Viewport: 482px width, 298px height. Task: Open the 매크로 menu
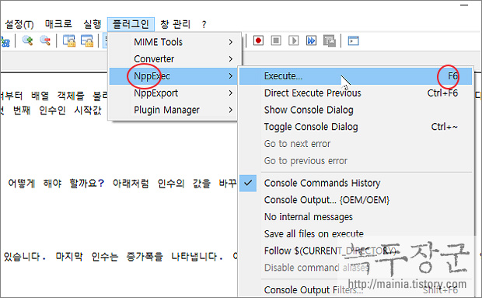point(58,24)
